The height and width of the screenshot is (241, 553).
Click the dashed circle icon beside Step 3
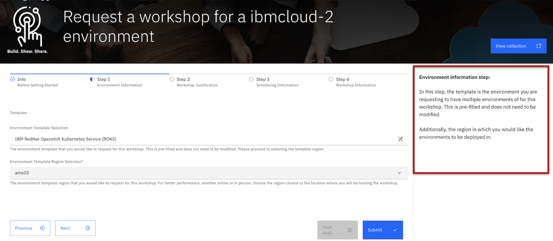click(252, 79)
